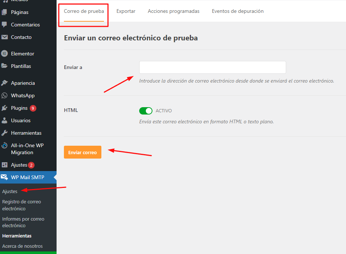Focus the Enviar a email field
The height and width of the screenshot is (254, 346).
[213, 67]
